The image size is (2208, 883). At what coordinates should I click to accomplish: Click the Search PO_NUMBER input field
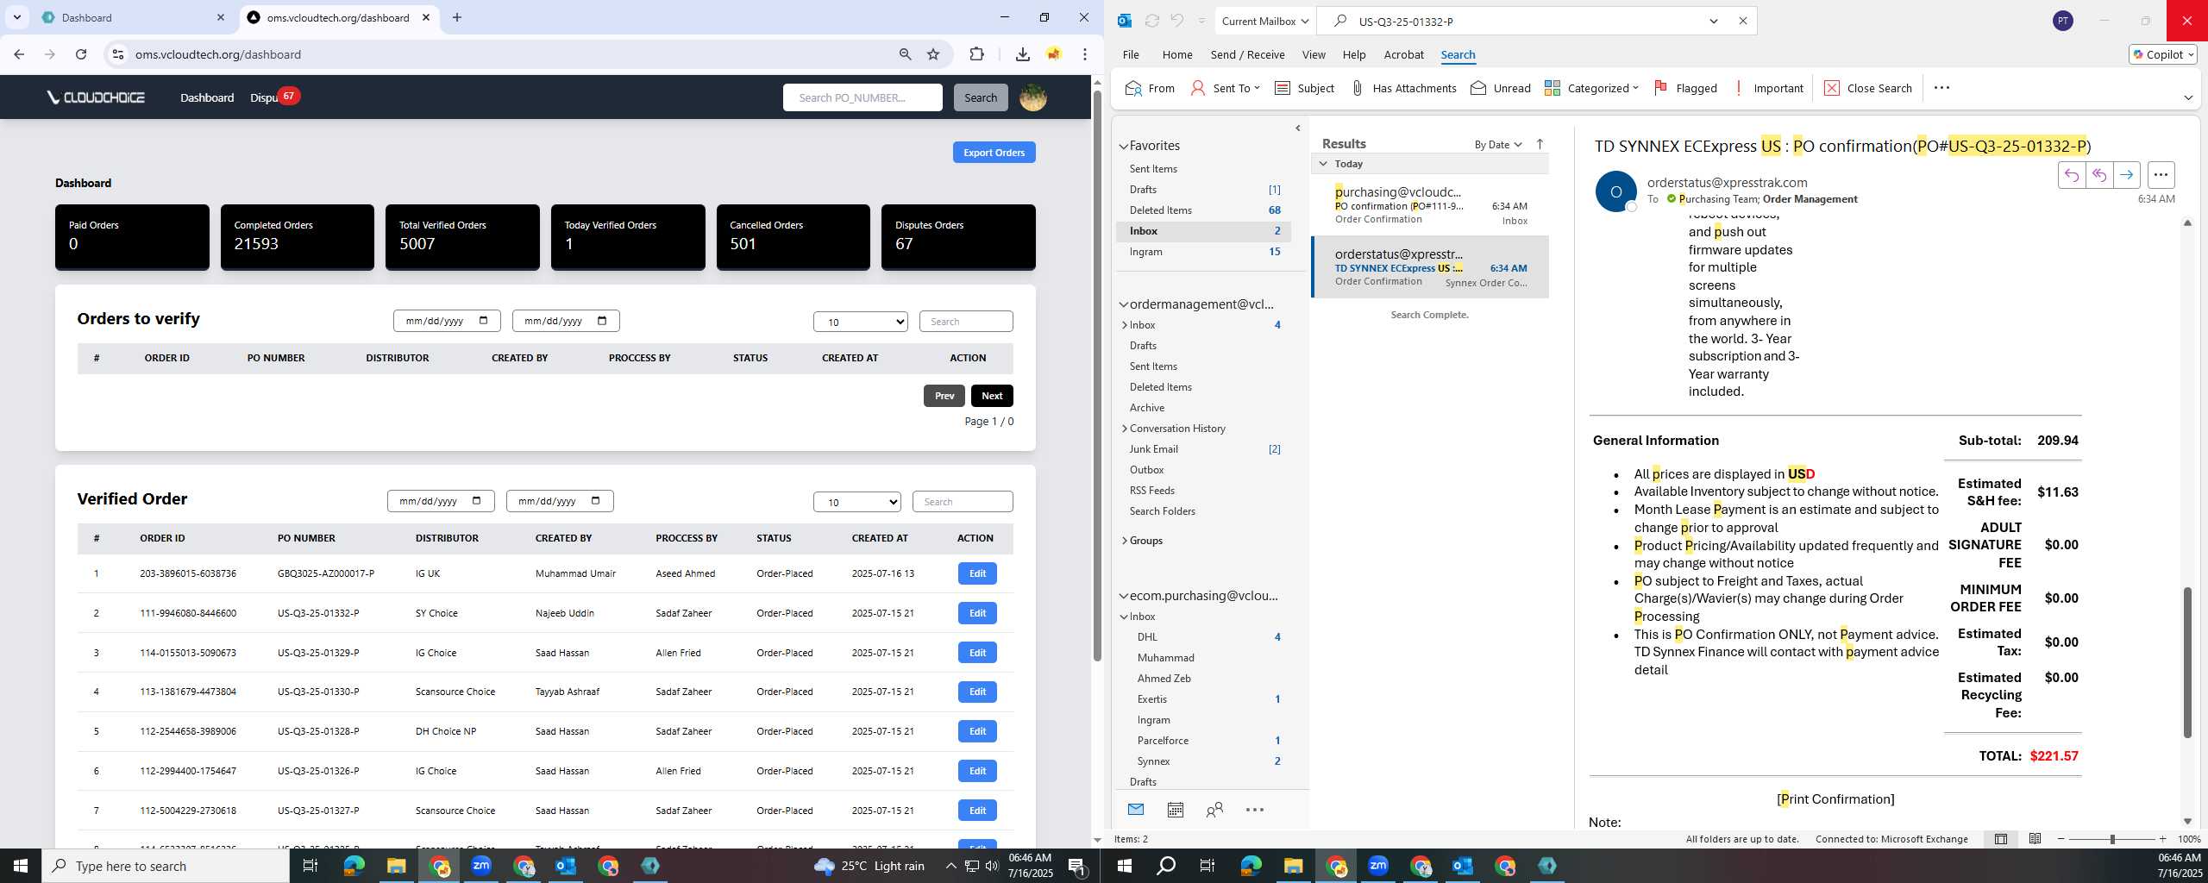coord(862,97)
